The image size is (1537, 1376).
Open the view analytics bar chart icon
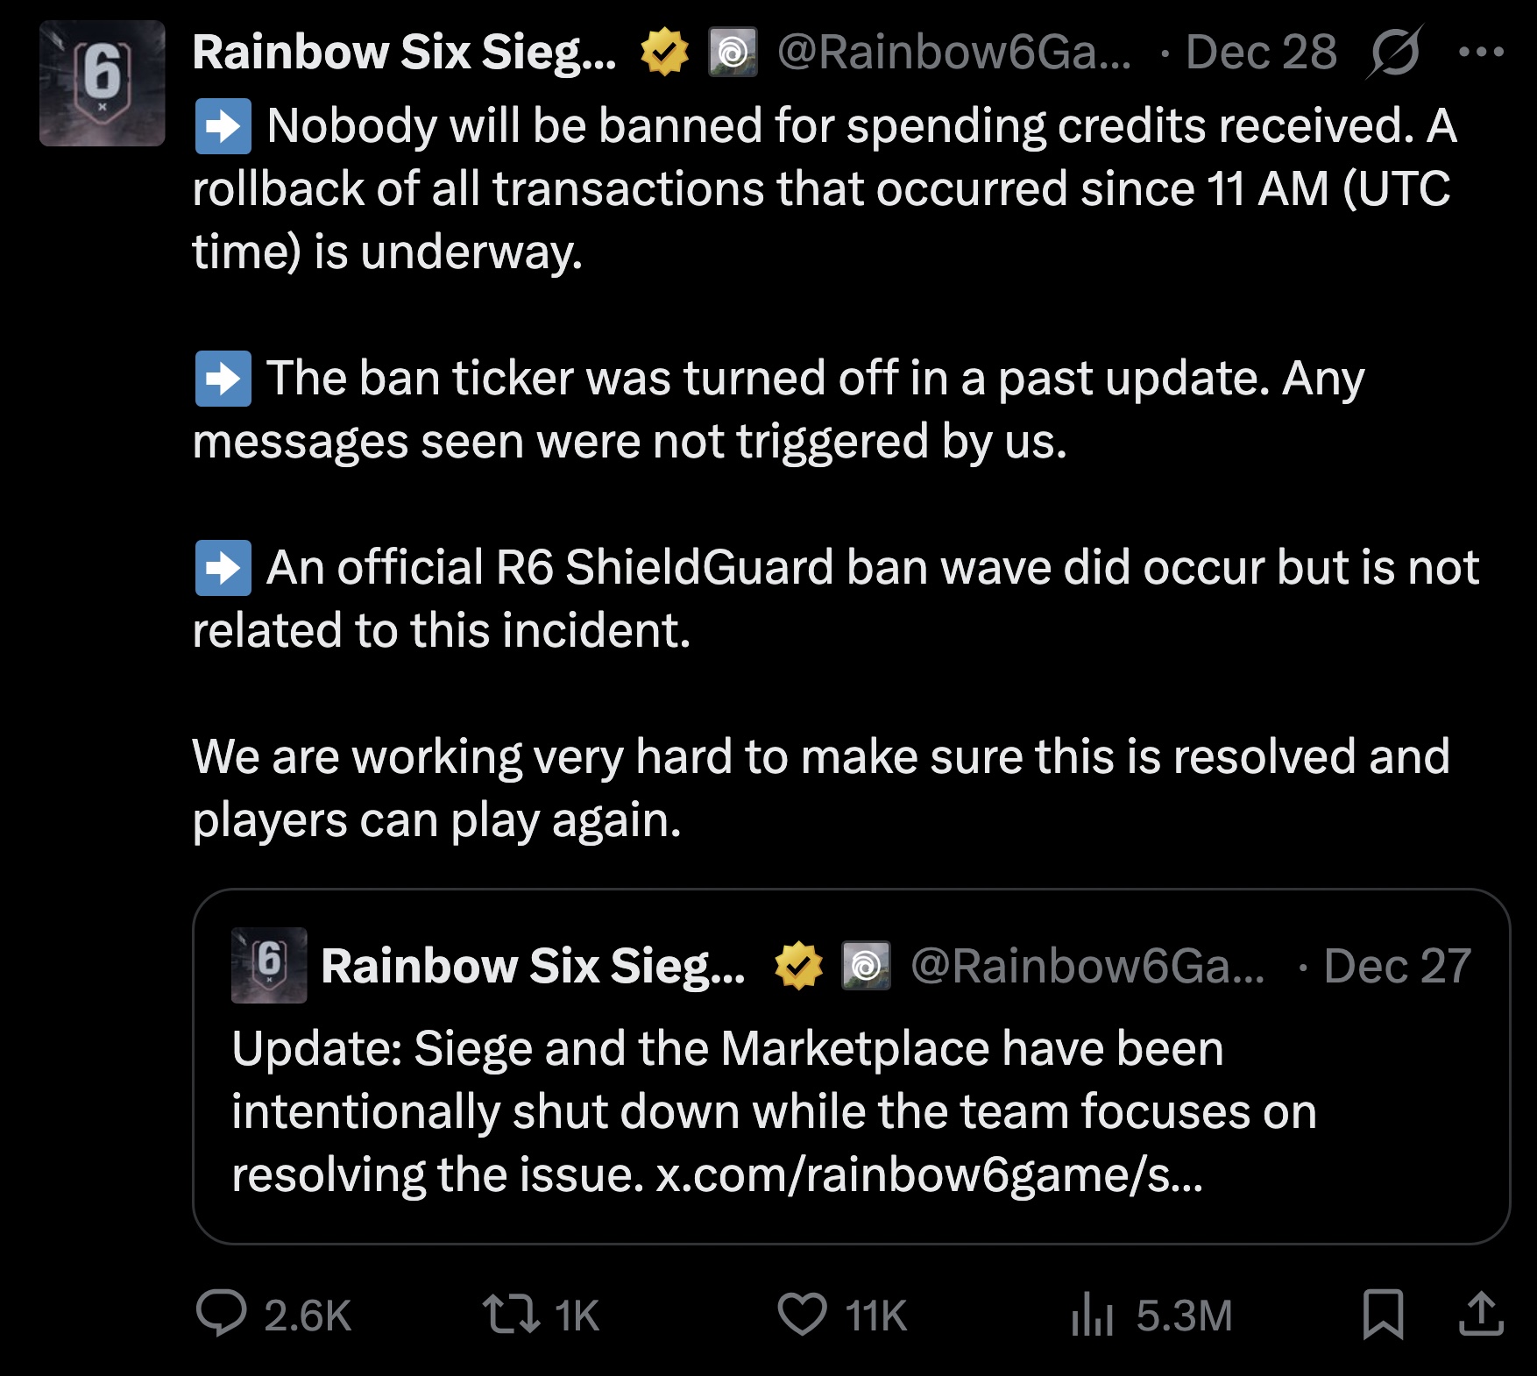[1092, 1316]
